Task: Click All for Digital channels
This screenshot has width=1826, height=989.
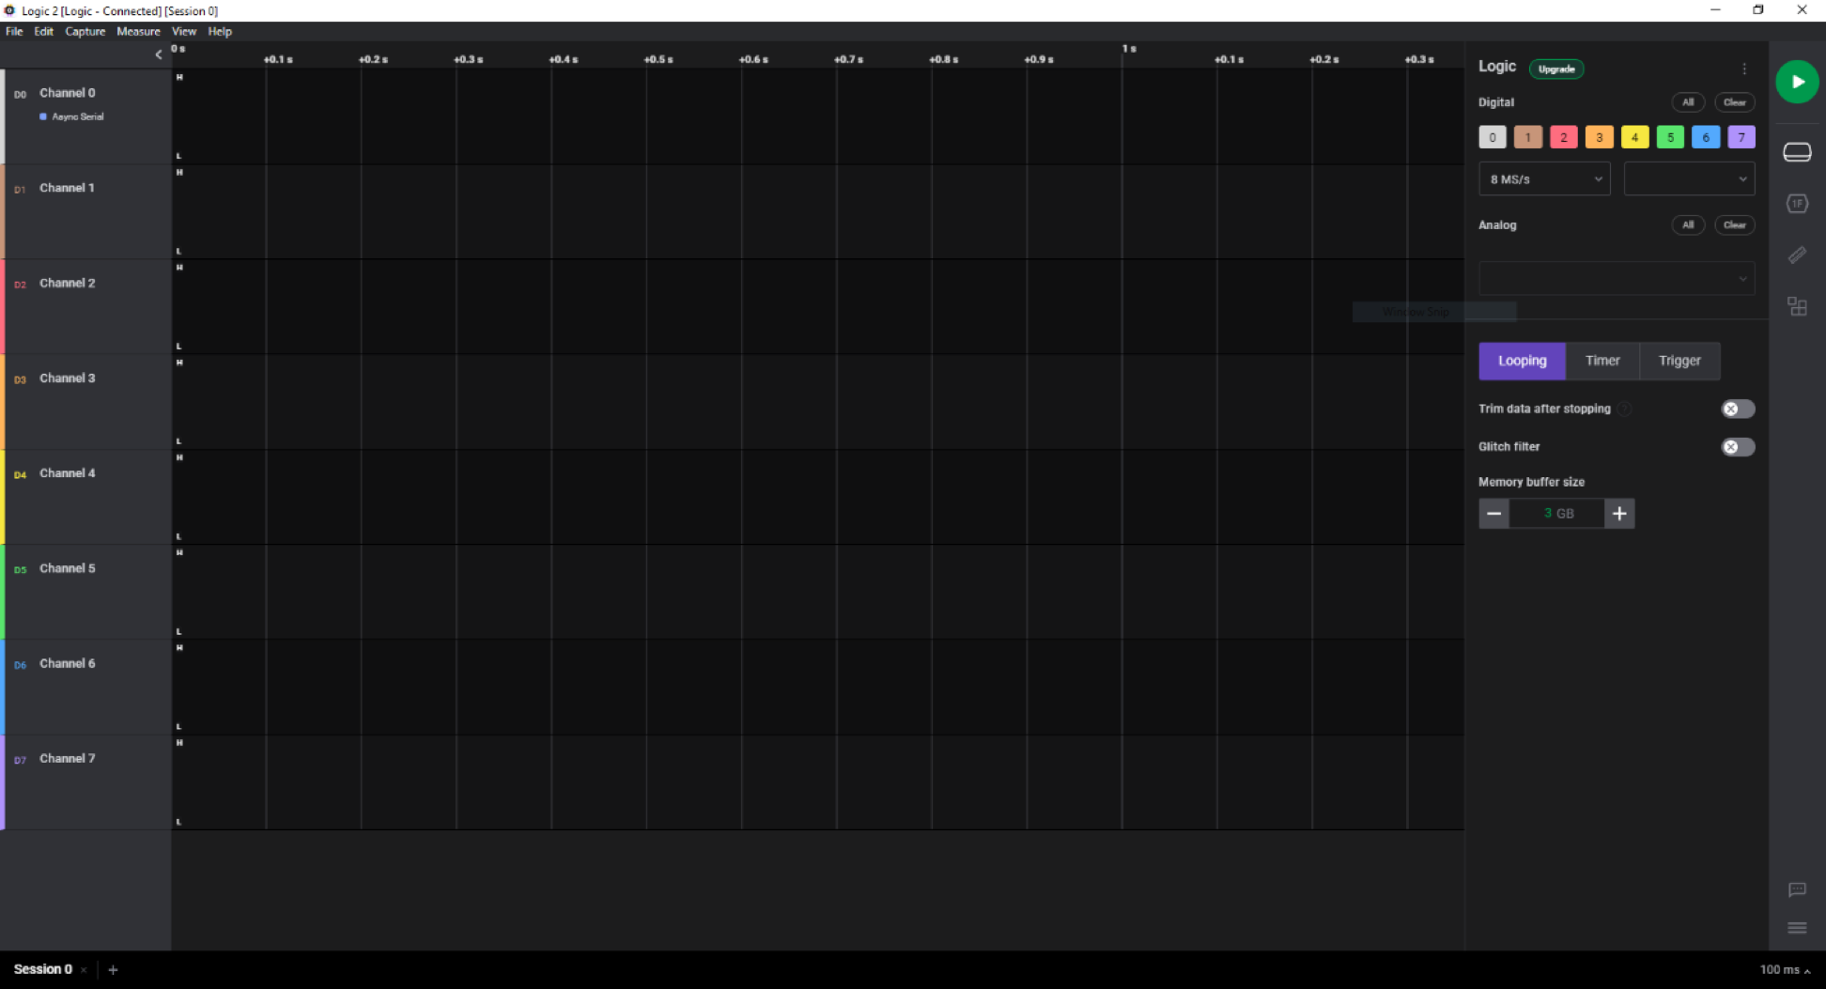Action: click(1688, 102)
